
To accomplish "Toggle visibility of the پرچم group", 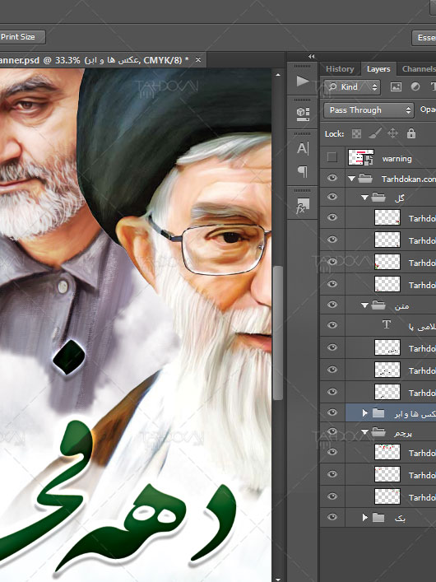I will tap(332, 431).
